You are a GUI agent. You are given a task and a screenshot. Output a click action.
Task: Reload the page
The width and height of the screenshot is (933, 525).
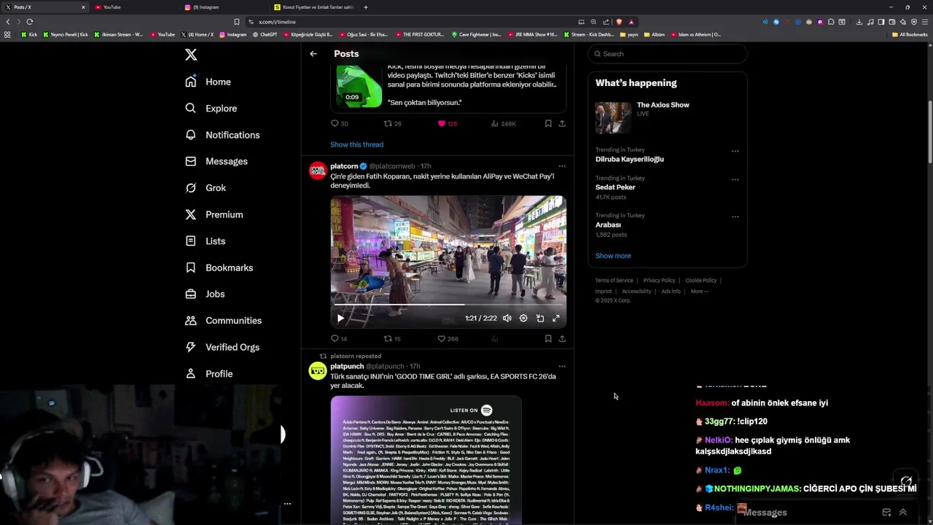(30, 22)
